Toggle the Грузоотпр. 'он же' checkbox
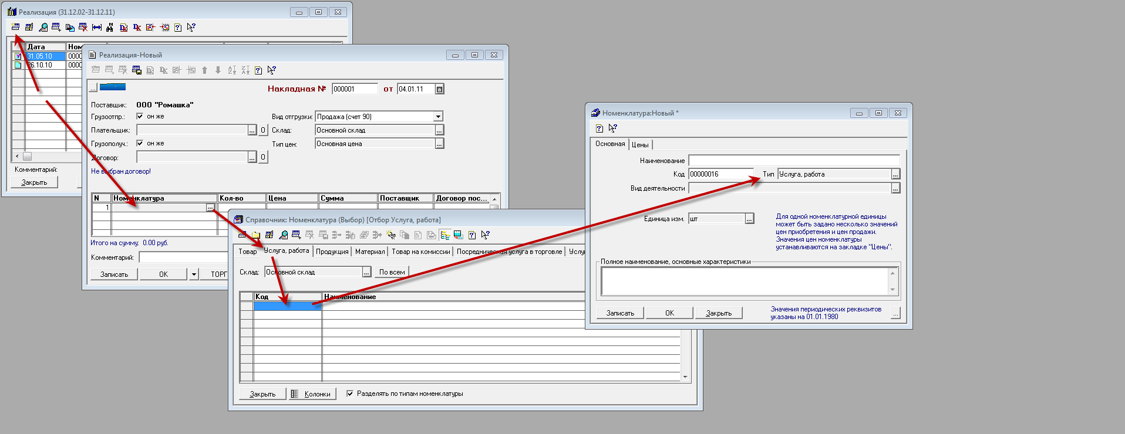1125x434 pixels. pos(140,116)
